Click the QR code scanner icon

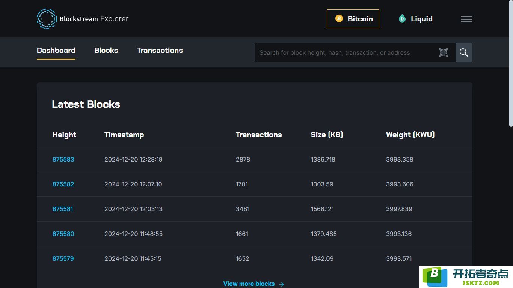point(444,52)
